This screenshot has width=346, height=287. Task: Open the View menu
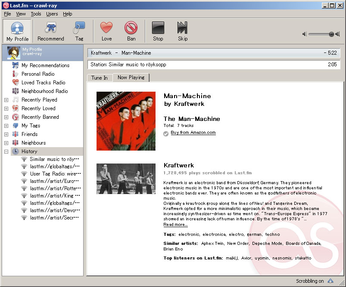21,14
